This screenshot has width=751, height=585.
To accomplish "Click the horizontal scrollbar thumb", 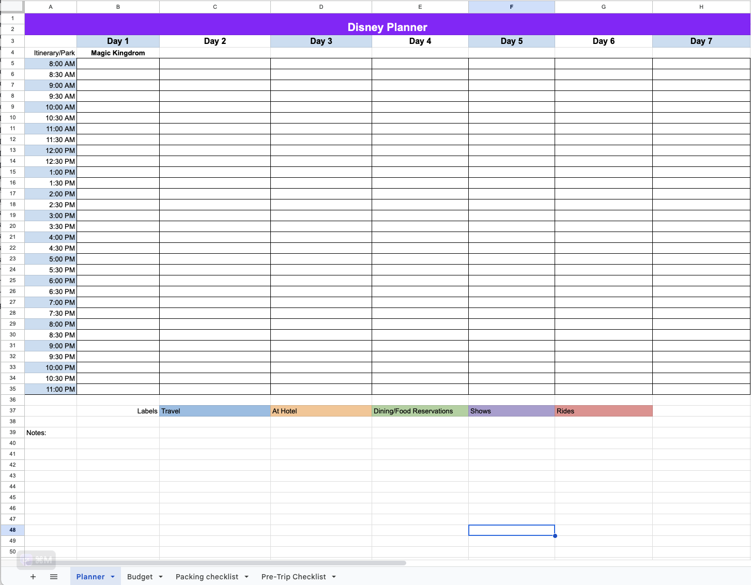I will (x=215, y=563).
